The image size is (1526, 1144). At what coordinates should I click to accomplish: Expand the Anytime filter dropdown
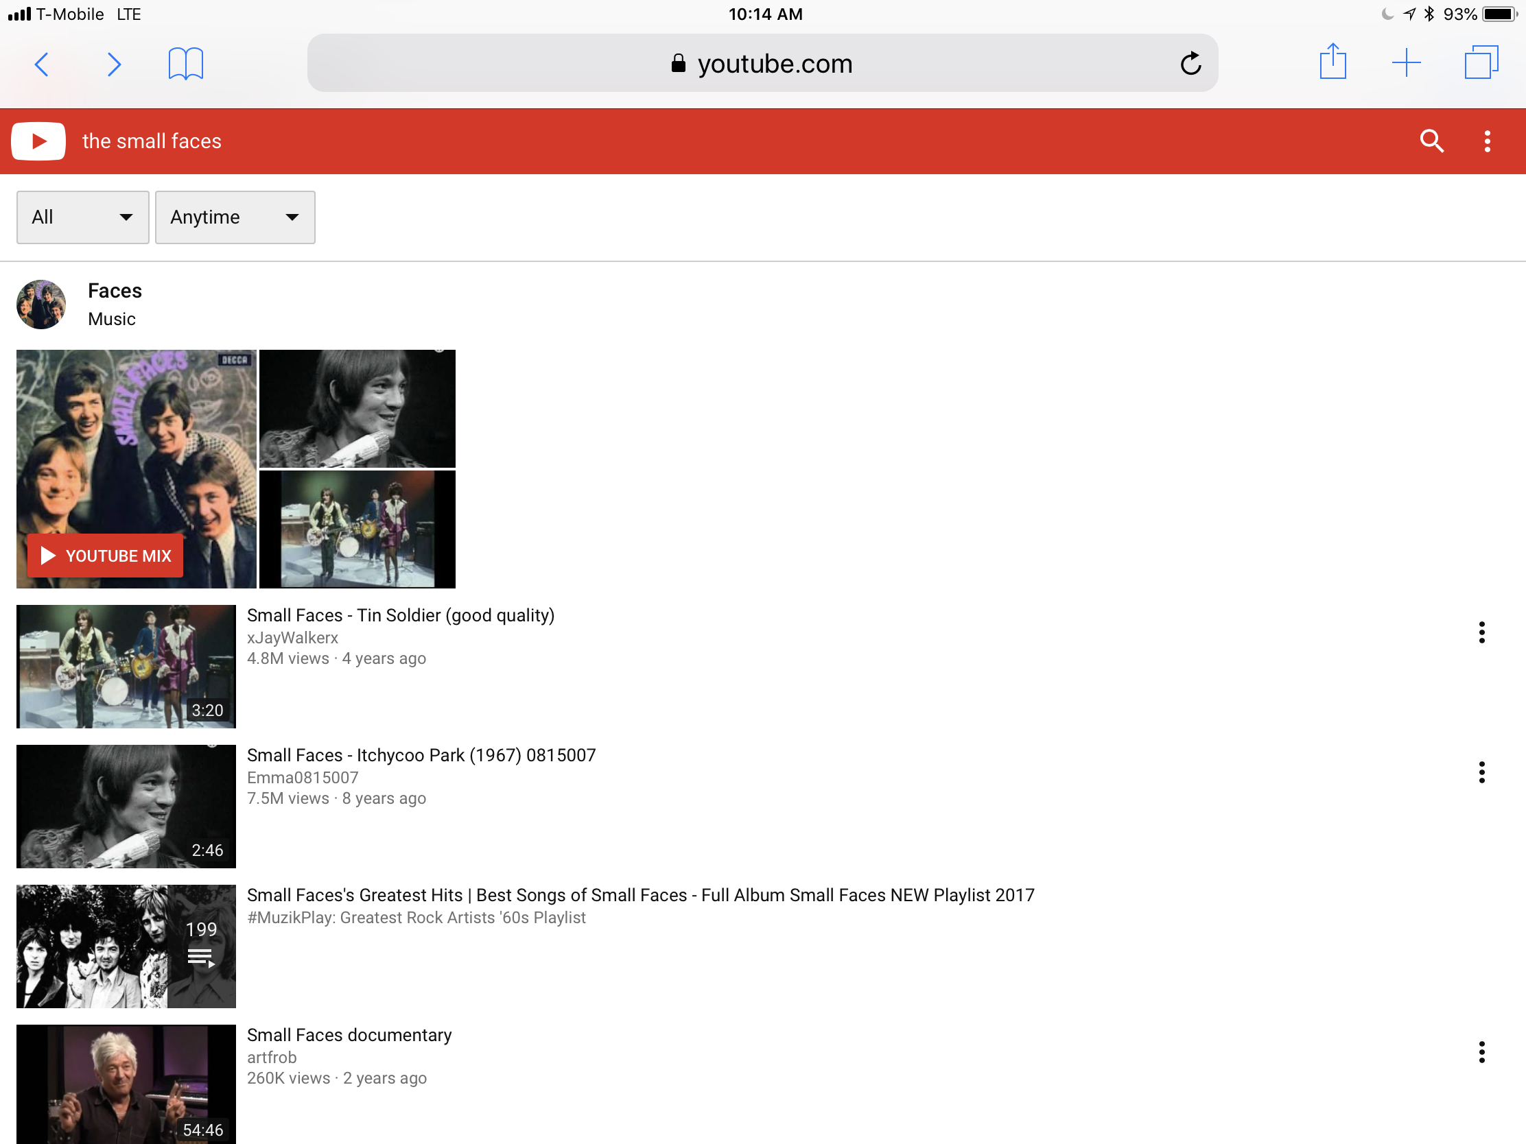click(235, 217)
